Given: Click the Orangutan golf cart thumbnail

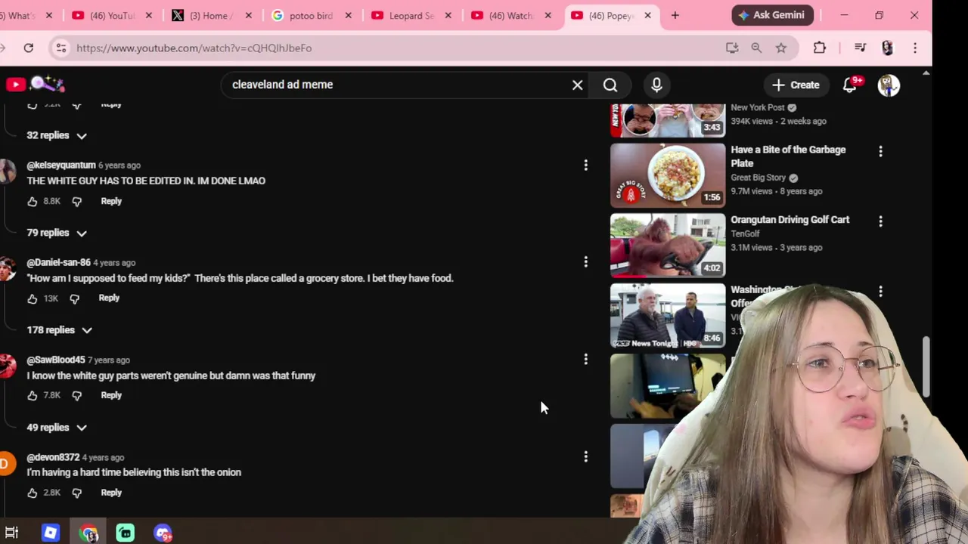Looking at the screenshot, I should point(668,246).
